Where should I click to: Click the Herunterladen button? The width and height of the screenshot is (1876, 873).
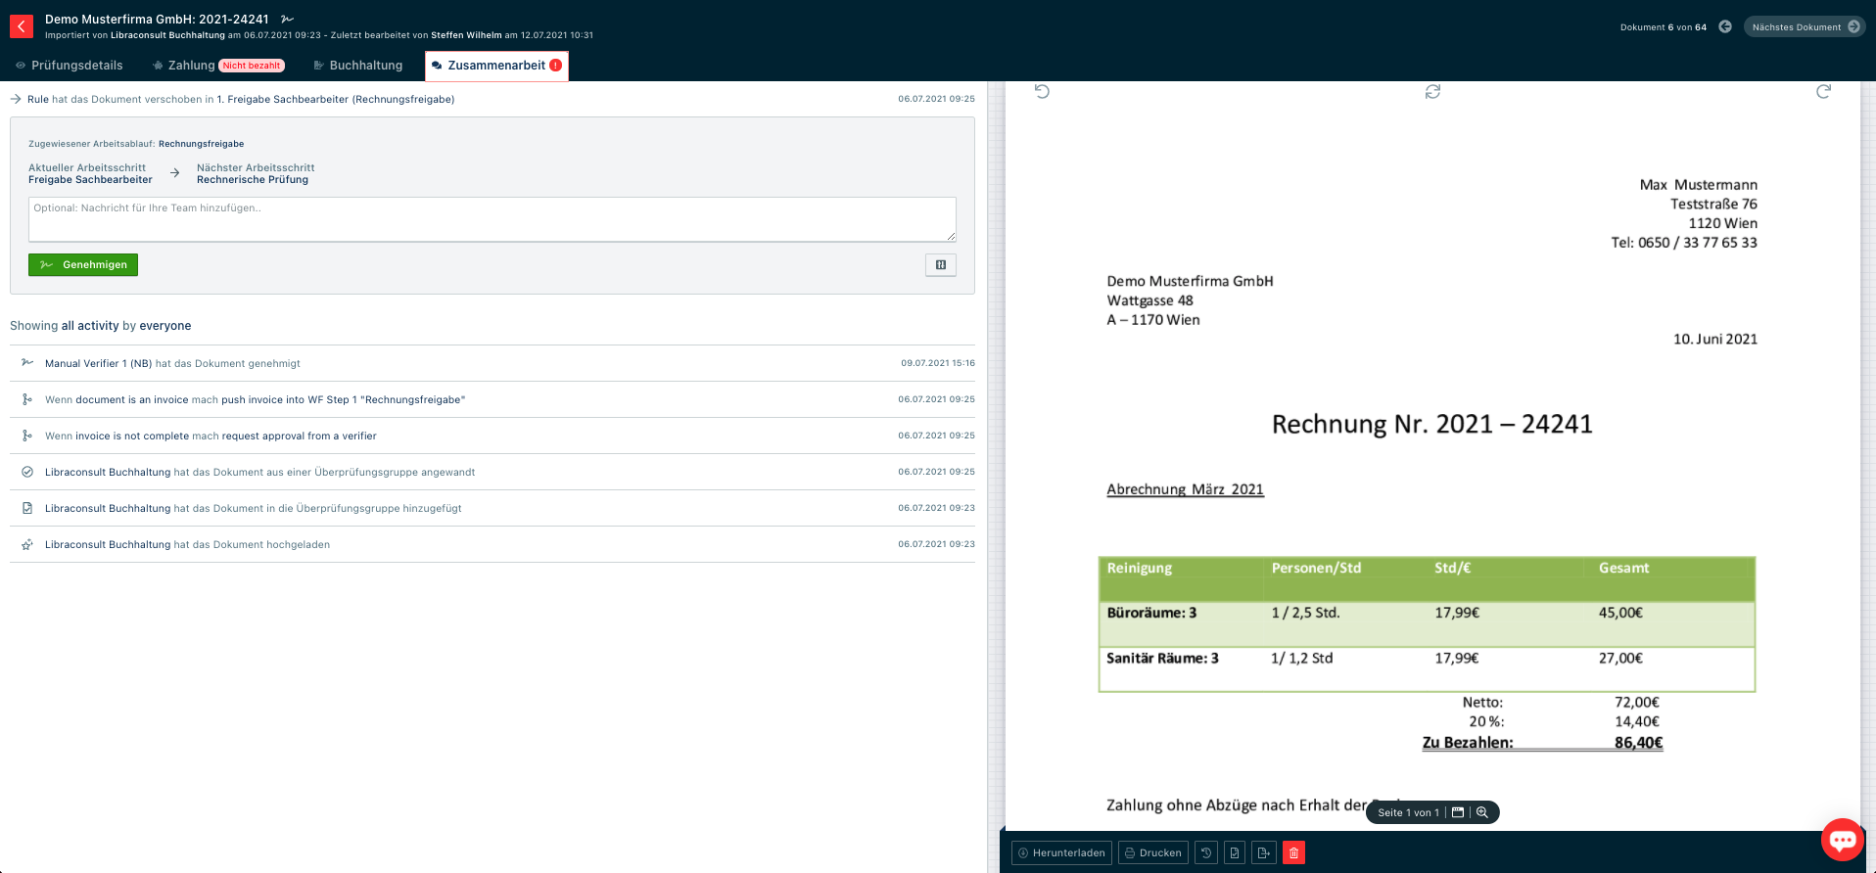point(1061,852)
